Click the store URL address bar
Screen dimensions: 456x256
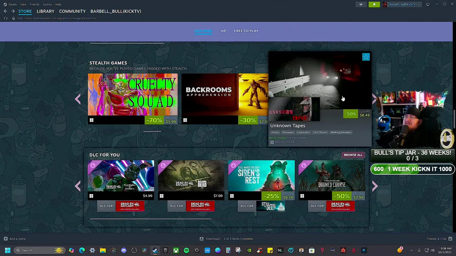[x=57, y=18]
